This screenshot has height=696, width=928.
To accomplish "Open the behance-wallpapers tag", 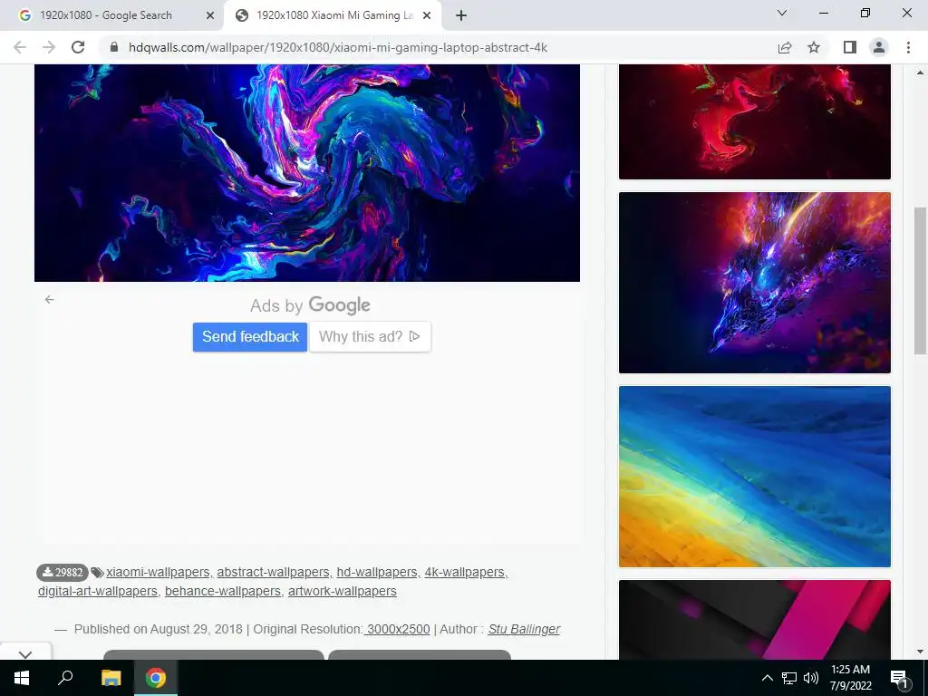I will coord(223,591).
